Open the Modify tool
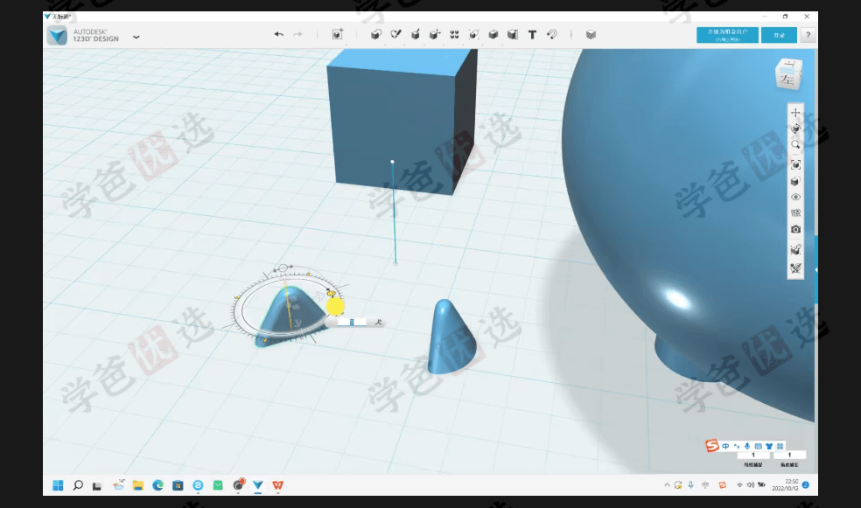 tap(435, 35)
